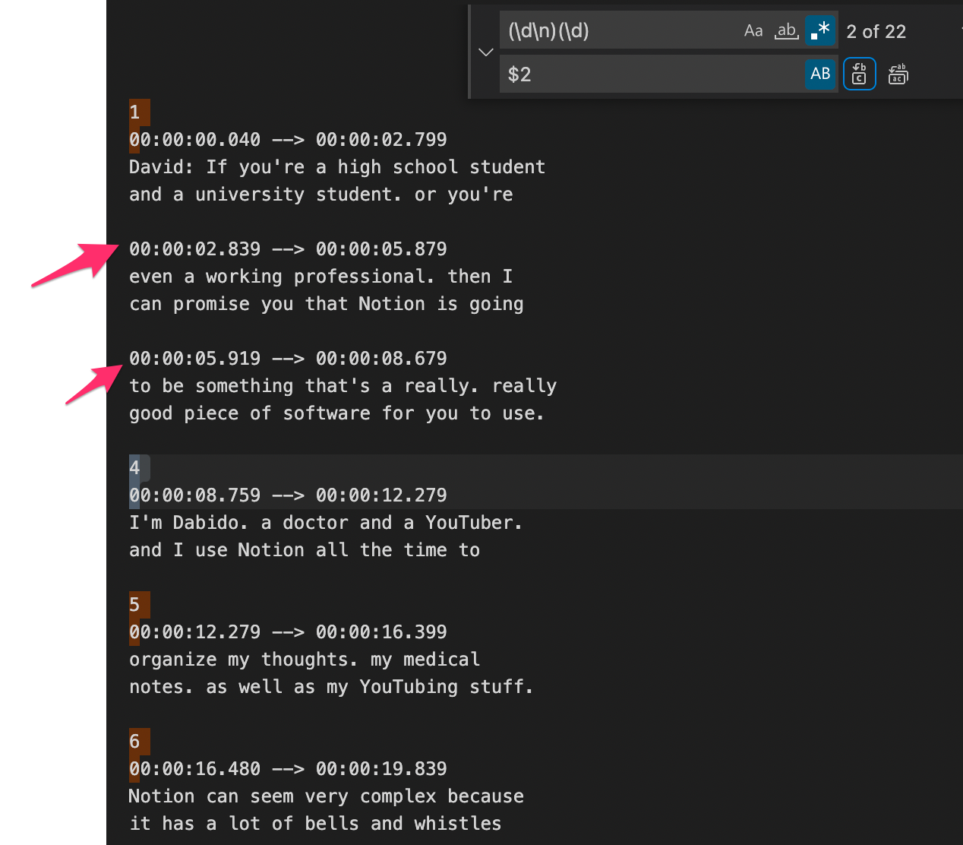This screenshot has height=845, width=963.
Task: Collapse the replace row chevron
Action: tap(486, 52)
